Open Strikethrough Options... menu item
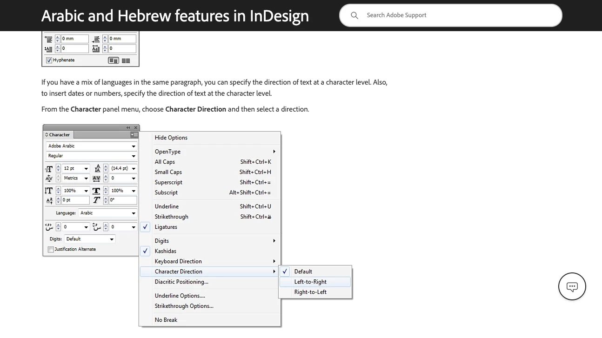The image size is (602, 338). point(184,306)
